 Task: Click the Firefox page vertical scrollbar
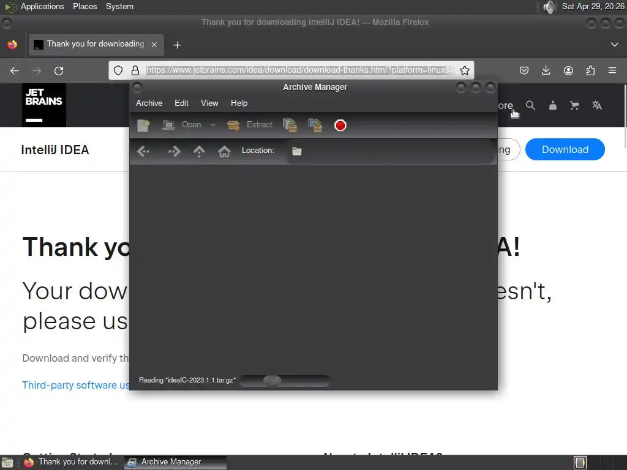click(x=624, y=116)
